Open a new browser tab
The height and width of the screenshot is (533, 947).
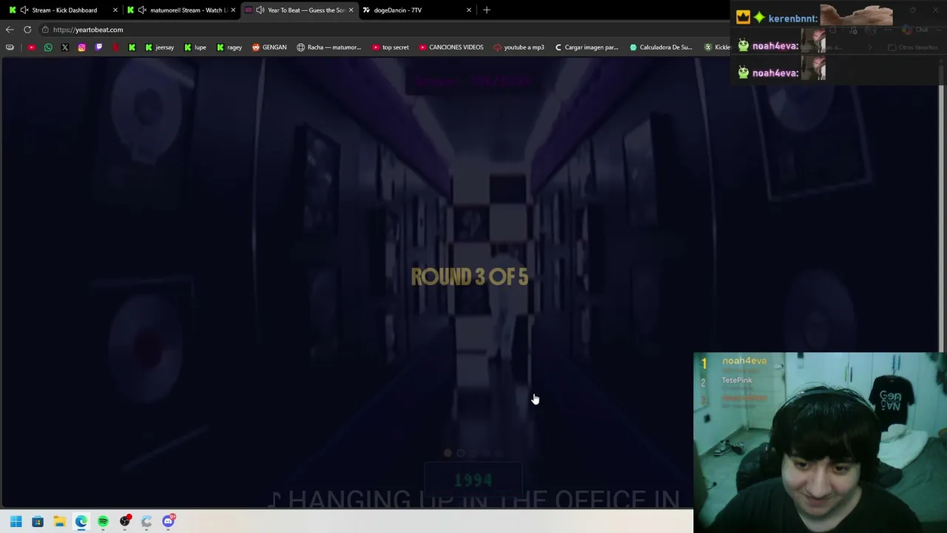point(486,10)
